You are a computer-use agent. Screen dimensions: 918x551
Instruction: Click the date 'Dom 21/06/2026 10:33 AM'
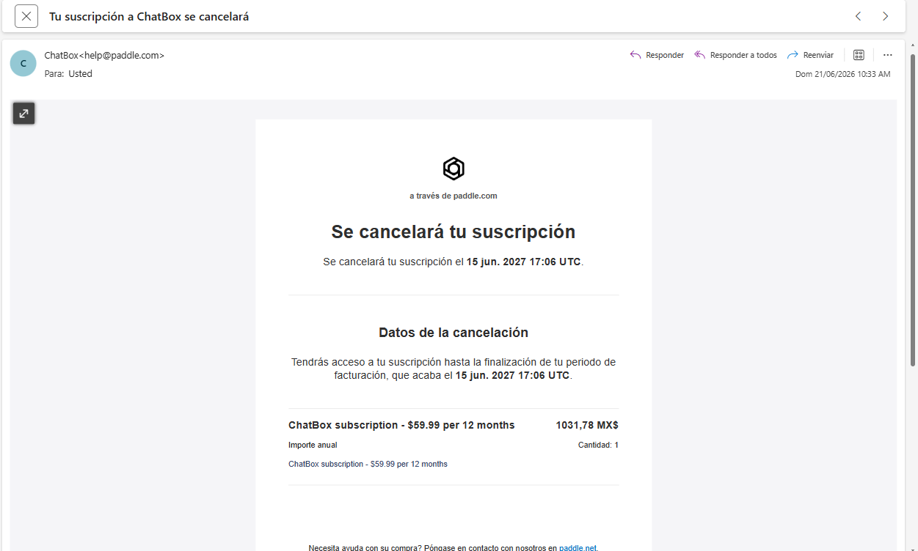click(842, 74)
